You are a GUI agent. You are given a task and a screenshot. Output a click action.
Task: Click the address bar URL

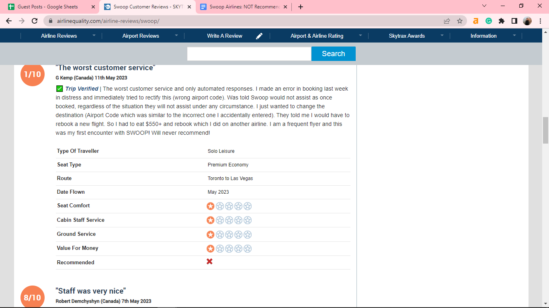[107, 21]
